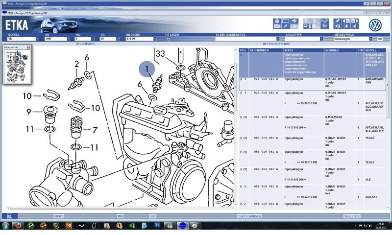
Task: Open Photoshop from the Windows taskbar
Action: coord(157,226)
